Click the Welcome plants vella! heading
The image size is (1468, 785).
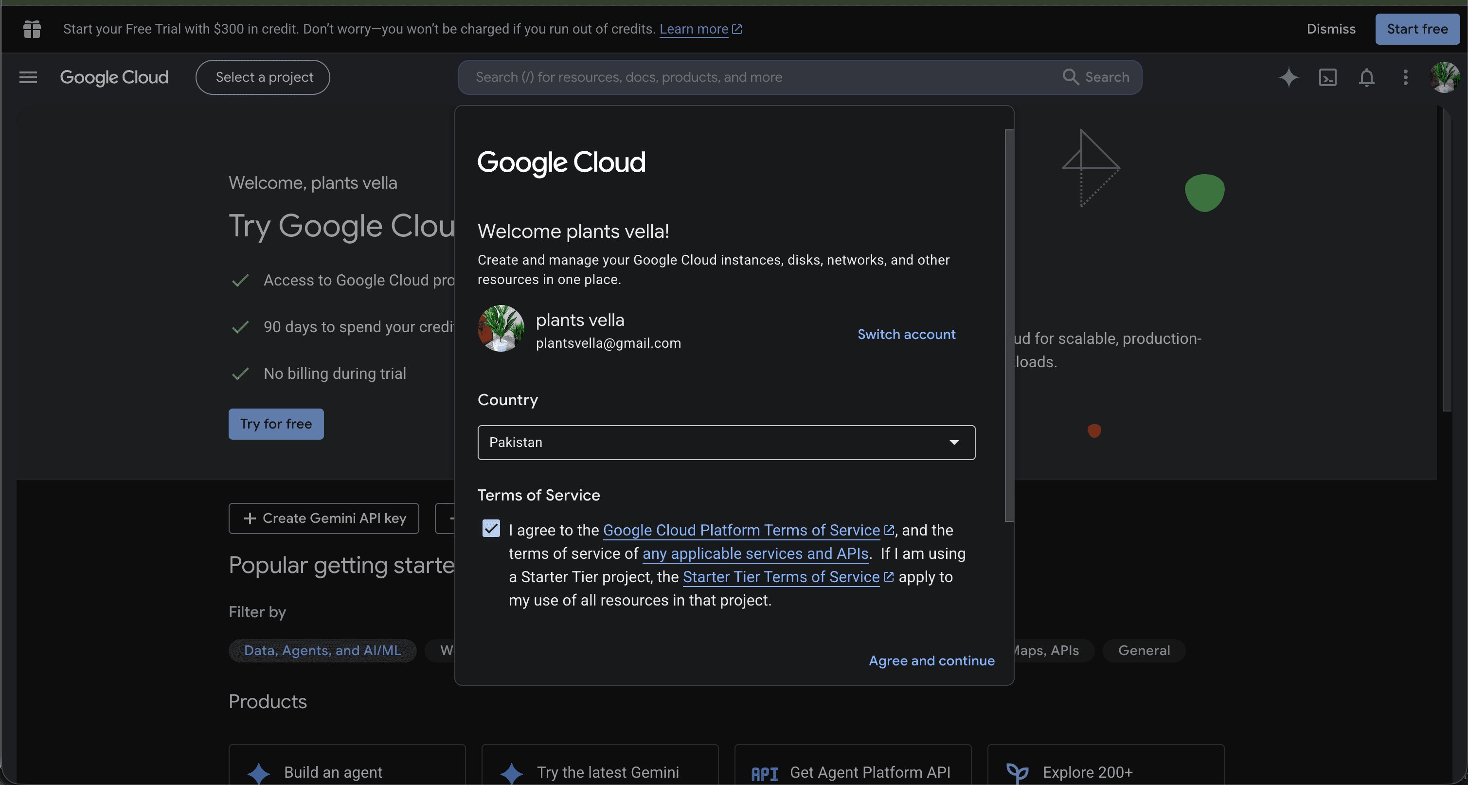click(573, 231)
